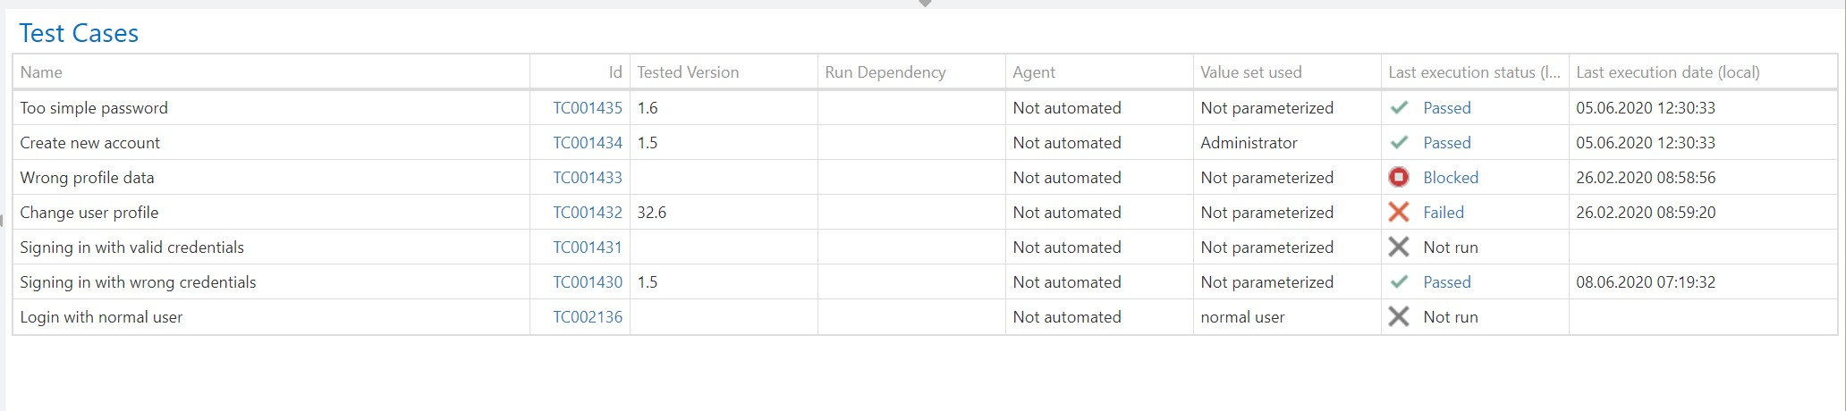Sort by the Name column header

41,72
